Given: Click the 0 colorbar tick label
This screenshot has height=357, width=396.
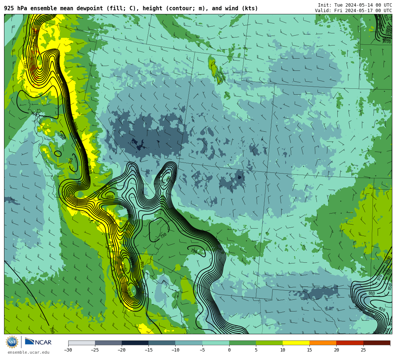Looking at the screenshot, I should click(229, 350).
